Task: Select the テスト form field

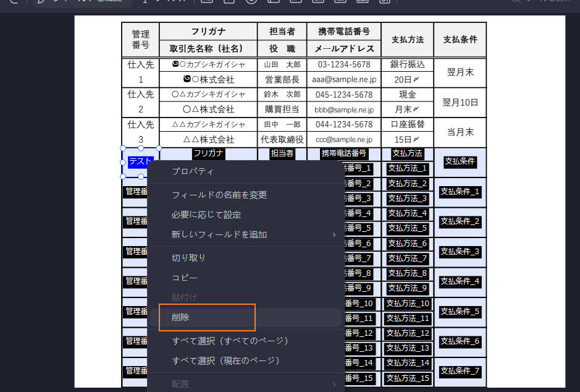Action: pos(140,161)
